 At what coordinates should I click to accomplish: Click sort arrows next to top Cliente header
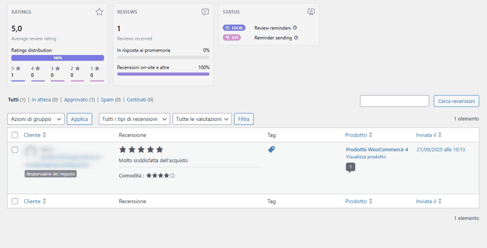pyautogui.click(x=44, y=135)
